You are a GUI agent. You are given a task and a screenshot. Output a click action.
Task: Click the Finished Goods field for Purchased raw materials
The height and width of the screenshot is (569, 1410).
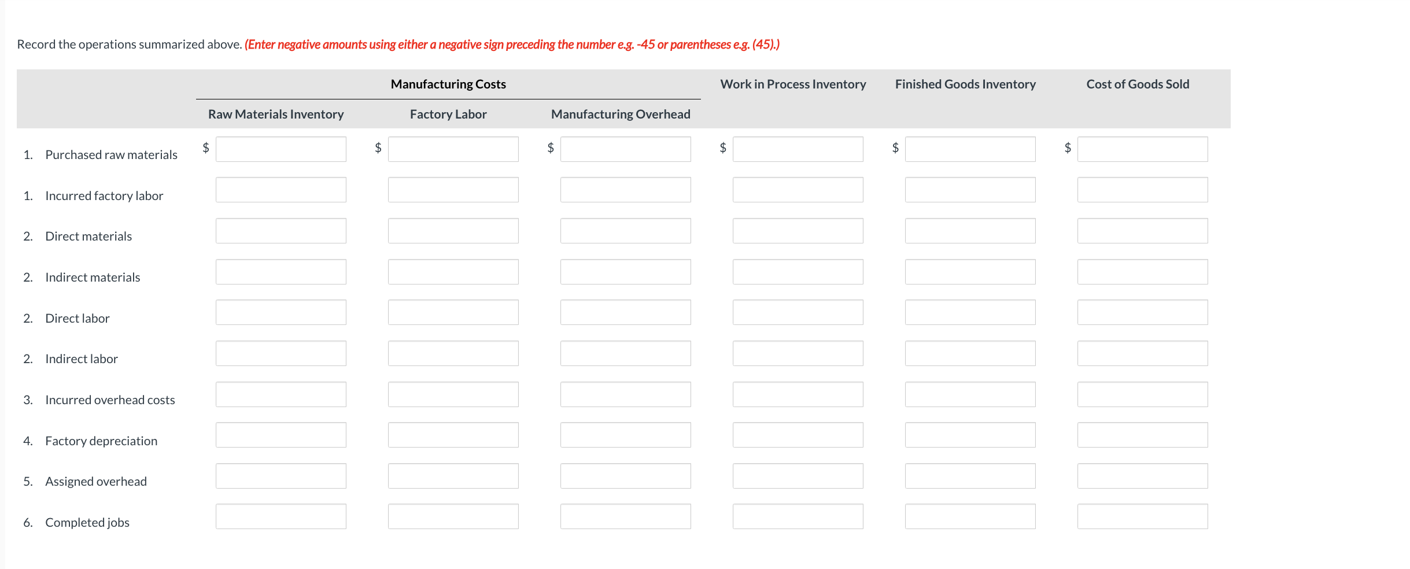click(970, 149)
